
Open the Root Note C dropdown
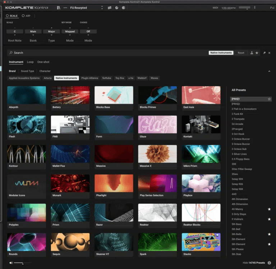click(x=15, y=32)
